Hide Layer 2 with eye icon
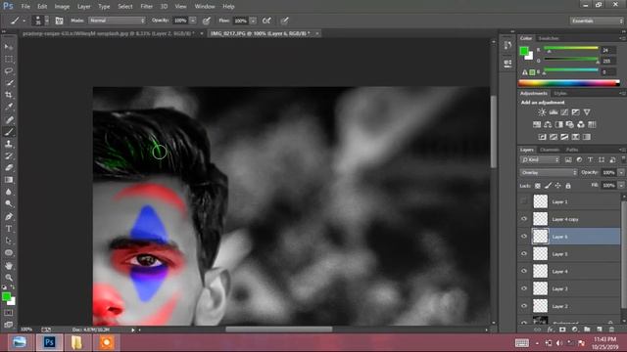The width and height of the screenshot is (627, 352). [524, 306]
